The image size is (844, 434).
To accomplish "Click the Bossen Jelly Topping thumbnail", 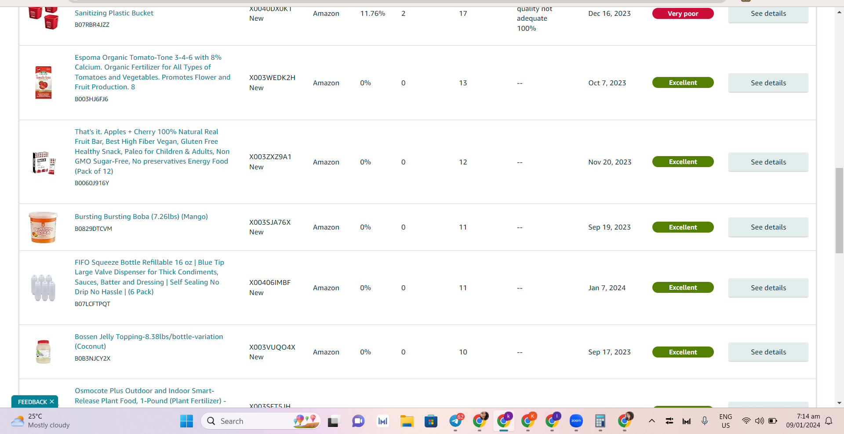I will pyautogui.click(x=43, y=352).
